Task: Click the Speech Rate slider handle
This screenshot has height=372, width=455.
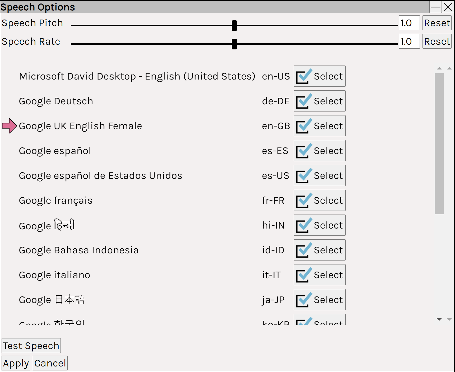Action: click(234, 44)
